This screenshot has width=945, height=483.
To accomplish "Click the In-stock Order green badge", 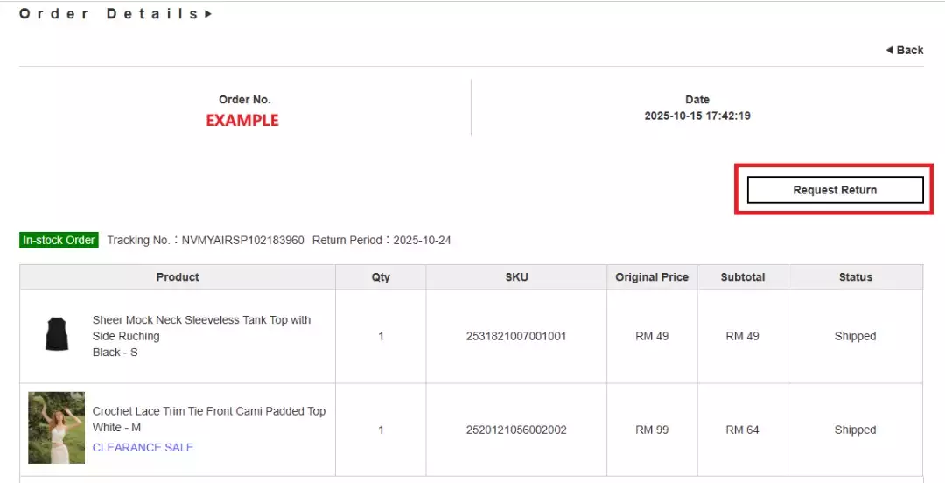I will (x=59, y=240).
